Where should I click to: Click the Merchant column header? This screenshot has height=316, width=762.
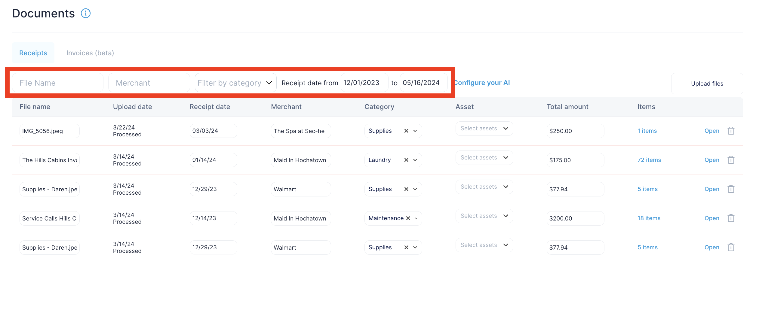pos(286,107)
